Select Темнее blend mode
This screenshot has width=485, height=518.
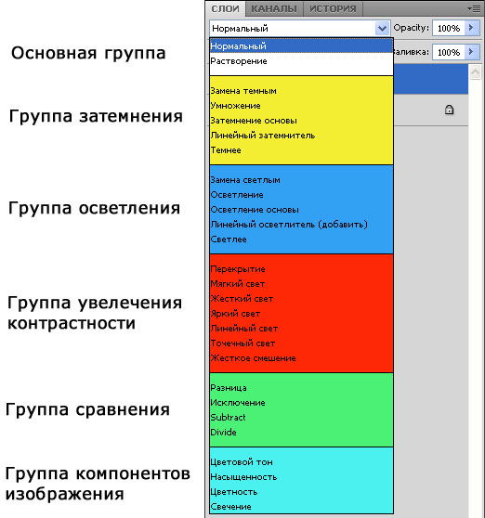point(301,150)
